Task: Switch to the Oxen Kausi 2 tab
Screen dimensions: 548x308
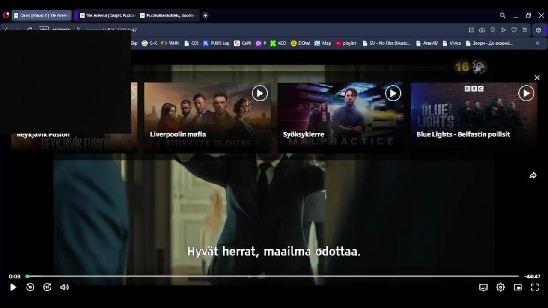Action: pos(41,15)
